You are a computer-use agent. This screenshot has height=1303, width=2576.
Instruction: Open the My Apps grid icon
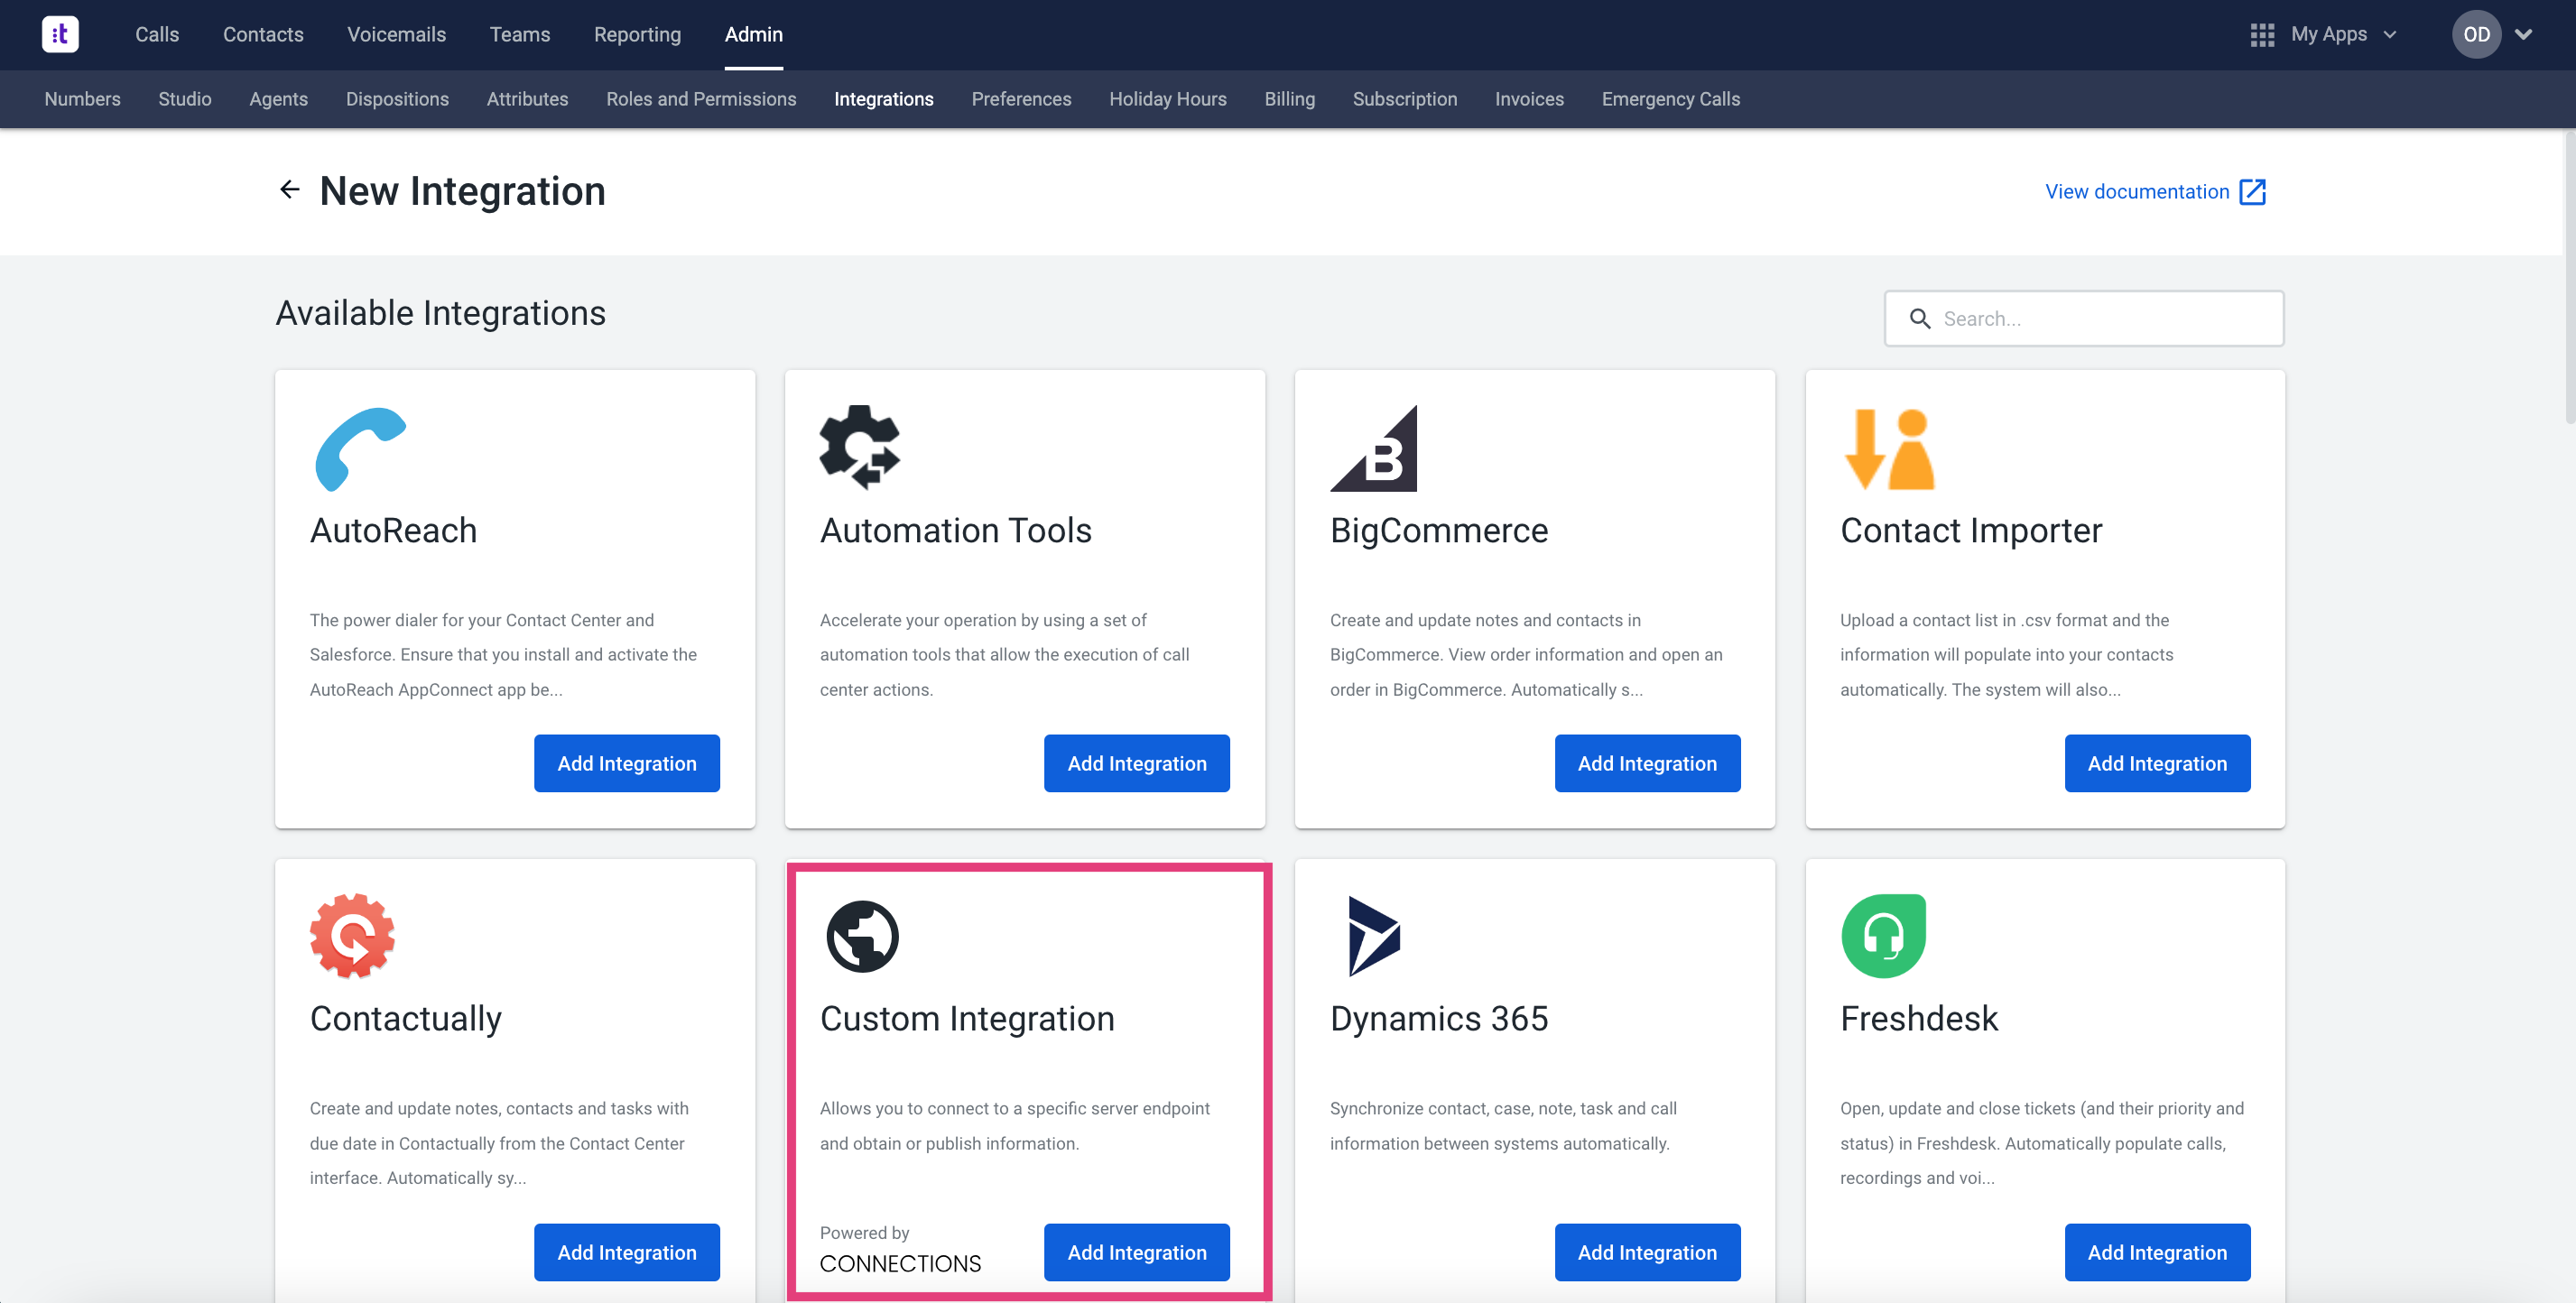pyautogui.click(x=2262, y=35)
